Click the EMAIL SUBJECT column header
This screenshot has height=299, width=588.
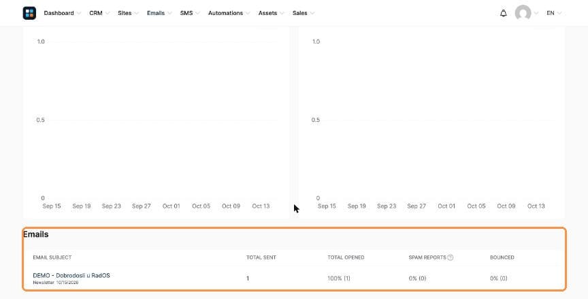pyautogui.click(x=52, y=257)
